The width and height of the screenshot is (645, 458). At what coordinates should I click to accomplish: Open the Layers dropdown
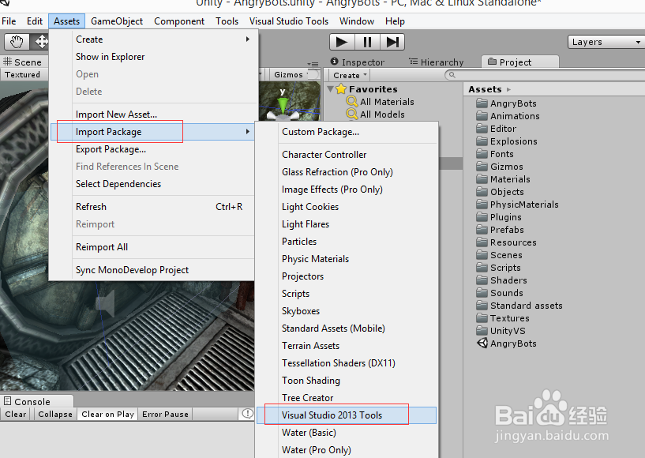tap(606, 42)
